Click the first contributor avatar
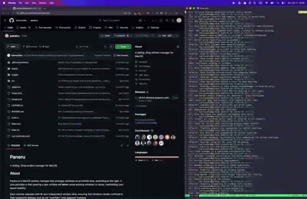The height and width of the screenshot is (199, 307). [138, 137]
